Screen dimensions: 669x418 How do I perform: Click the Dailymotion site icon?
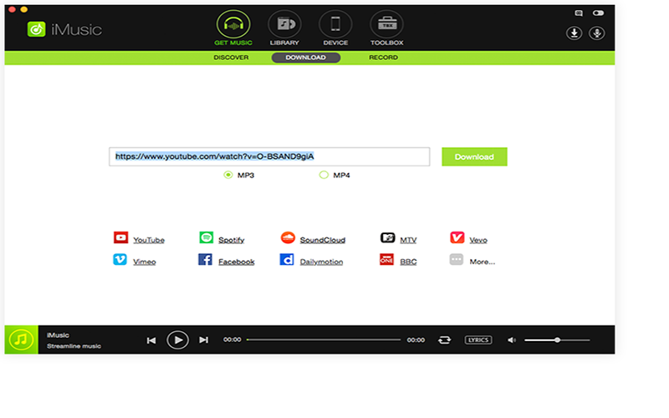tap(287, 259)
